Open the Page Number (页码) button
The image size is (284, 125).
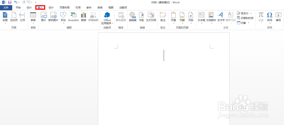191,18
